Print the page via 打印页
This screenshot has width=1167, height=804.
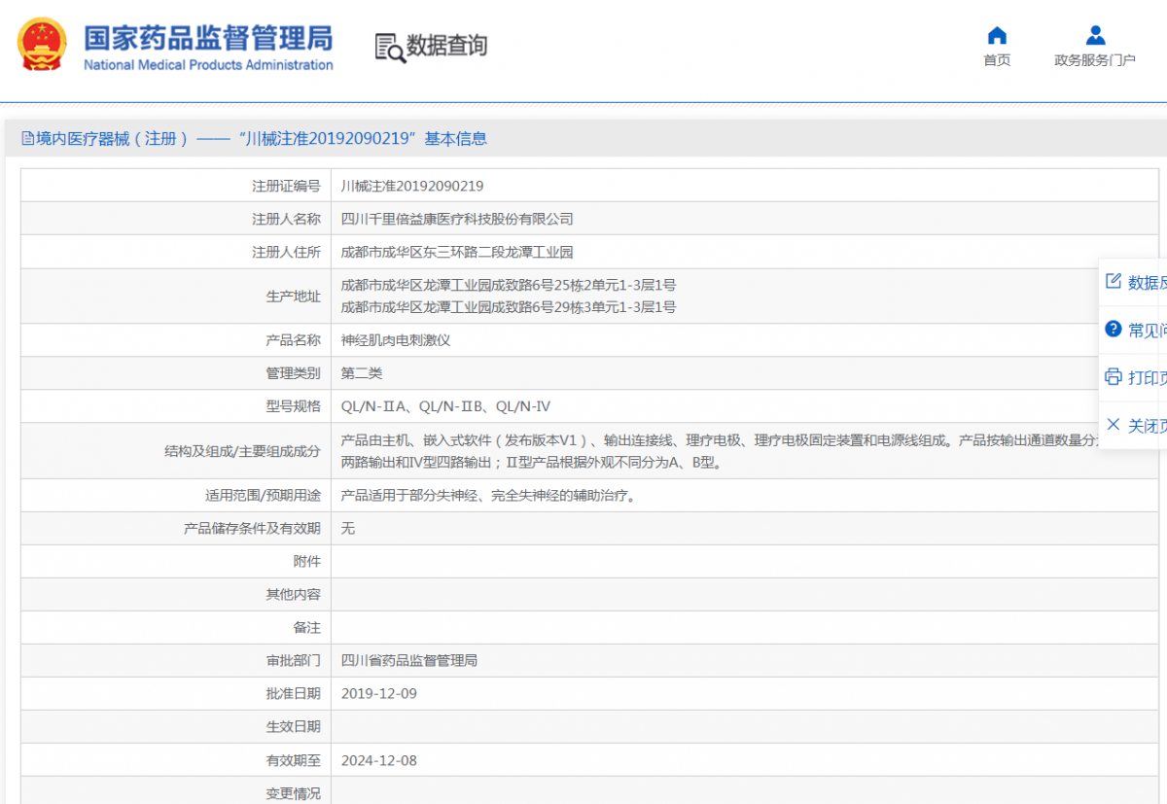[1143, 377]
